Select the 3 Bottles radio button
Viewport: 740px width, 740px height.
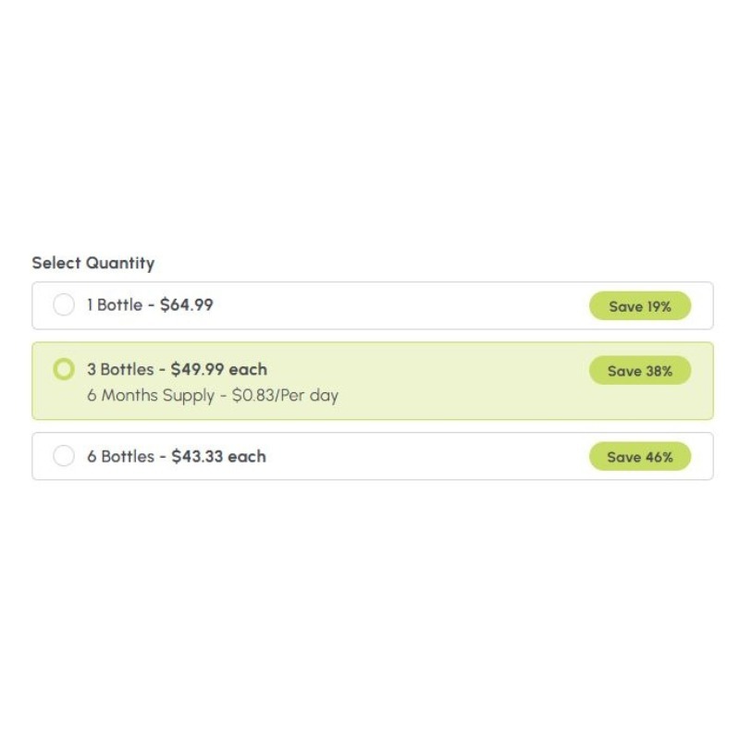click(64, 370)
